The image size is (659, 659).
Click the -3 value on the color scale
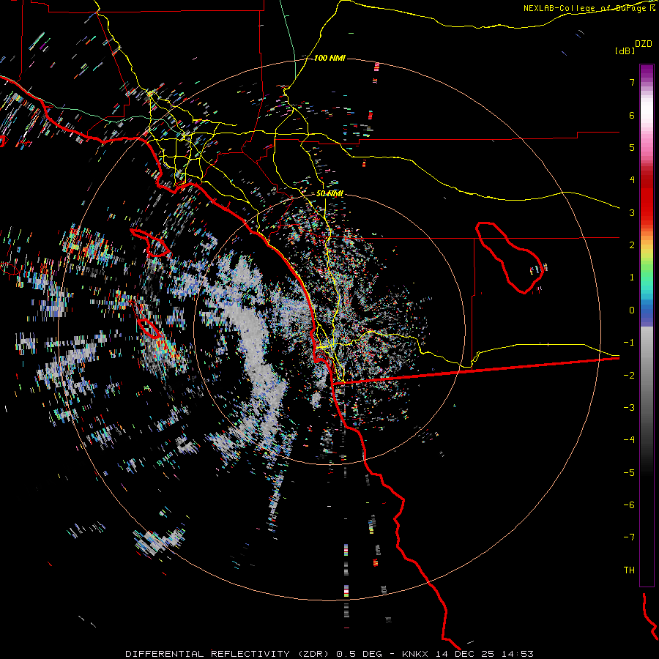(629, 408)
